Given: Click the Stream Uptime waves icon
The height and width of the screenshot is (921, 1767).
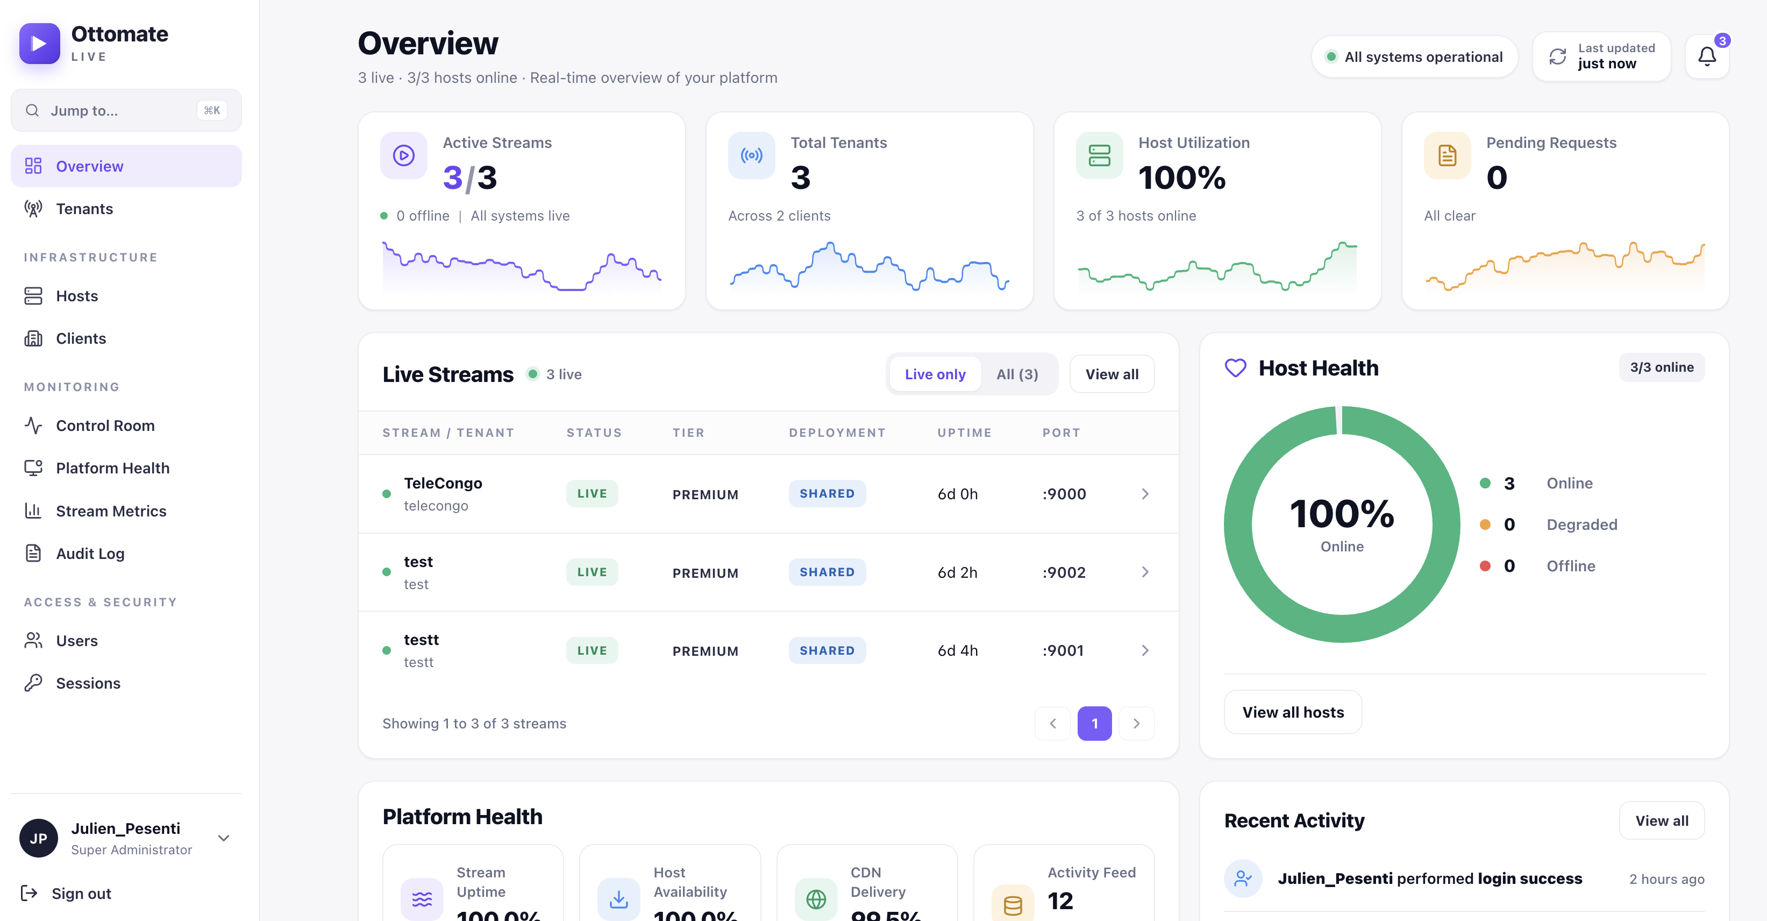Looking at the screenshot, I should (x=422, y=899).
